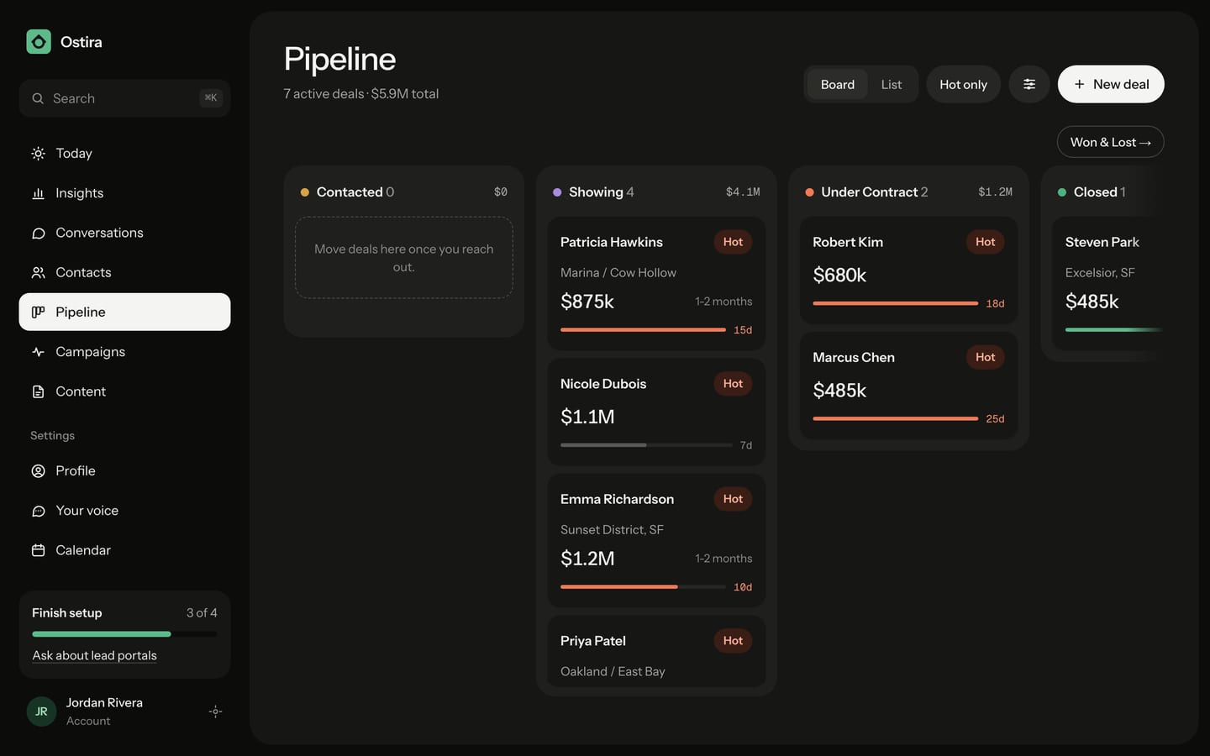Click the Conversations chat bubble icon
Screen dimensions: 1210x756
38,233
